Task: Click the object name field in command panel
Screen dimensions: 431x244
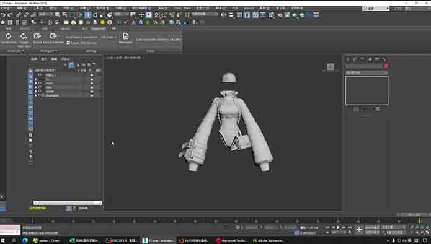Action: [364, 66]
